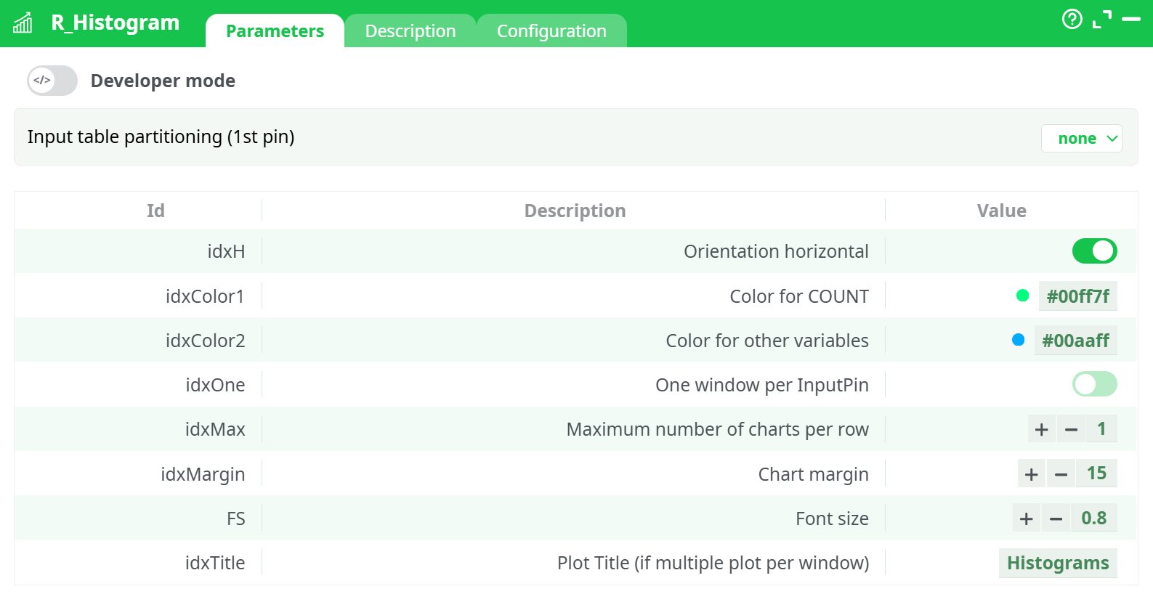Increase chart margin with plus icon
The height and width of the screenshot is (602, 1153).
(x=1031, y=474)
